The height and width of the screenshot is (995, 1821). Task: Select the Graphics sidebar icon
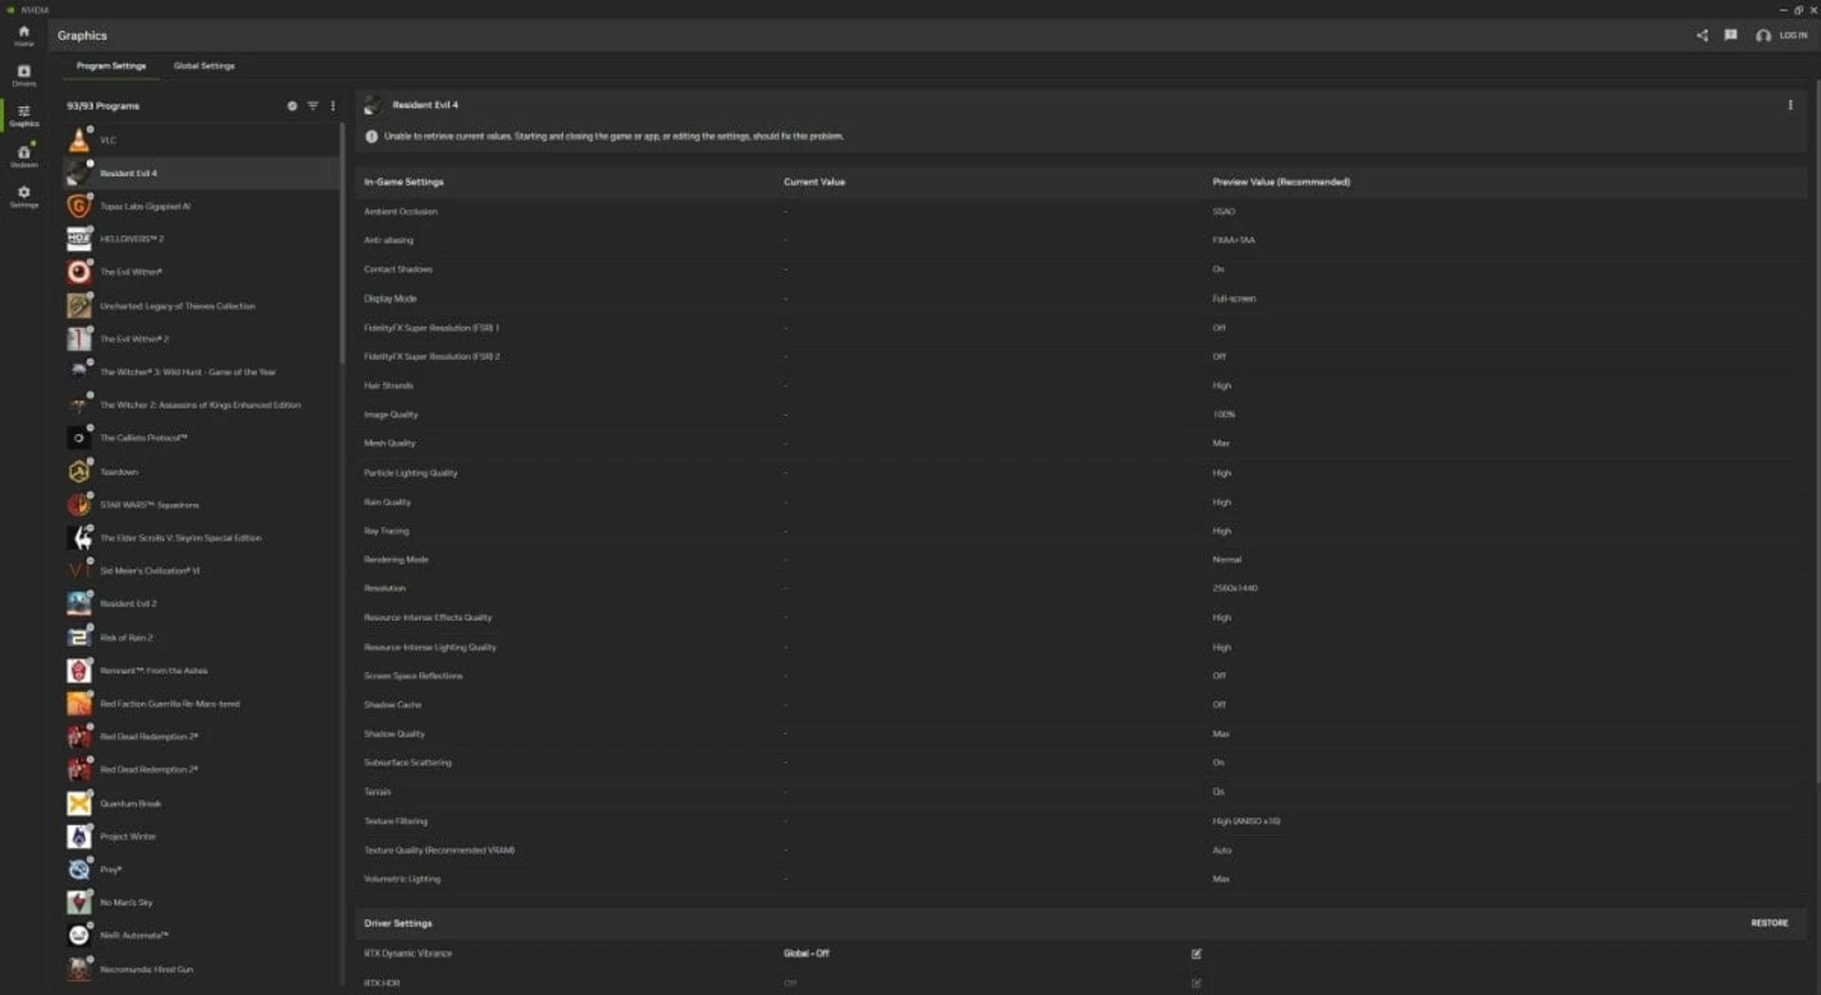[24, 116]
